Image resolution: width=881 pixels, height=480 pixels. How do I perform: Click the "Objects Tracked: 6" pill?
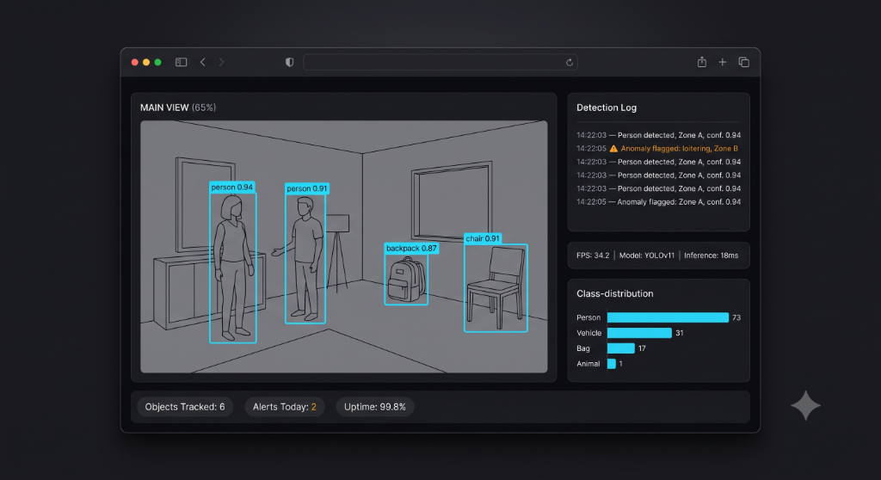(x=185, y=407)
